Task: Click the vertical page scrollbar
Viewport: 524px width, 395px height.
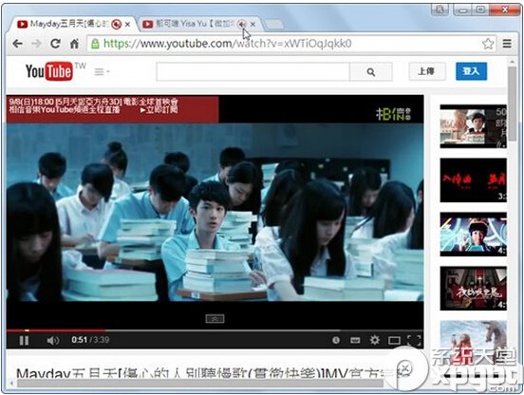Action: (512, 103)
